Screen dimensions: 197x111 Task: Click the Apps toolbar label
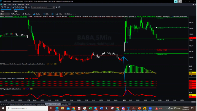pos(3,11)
